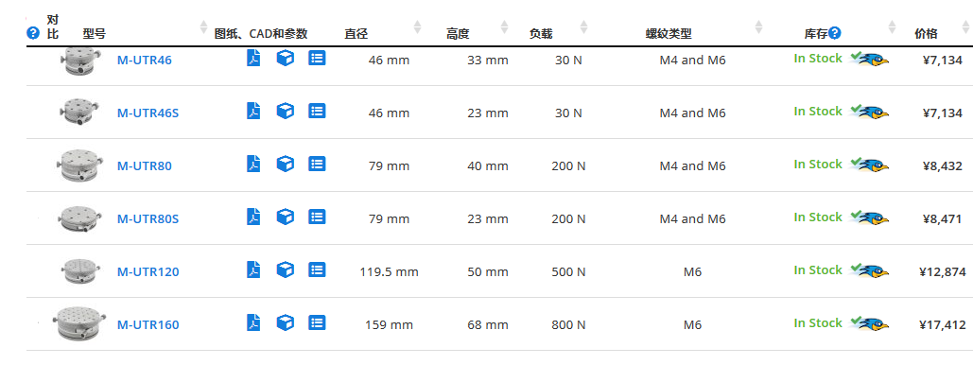Open 3D CAD model for M-UTR120
Viewport: 973px width, 365px height.
pyautogui.click(x=285, y=270)
